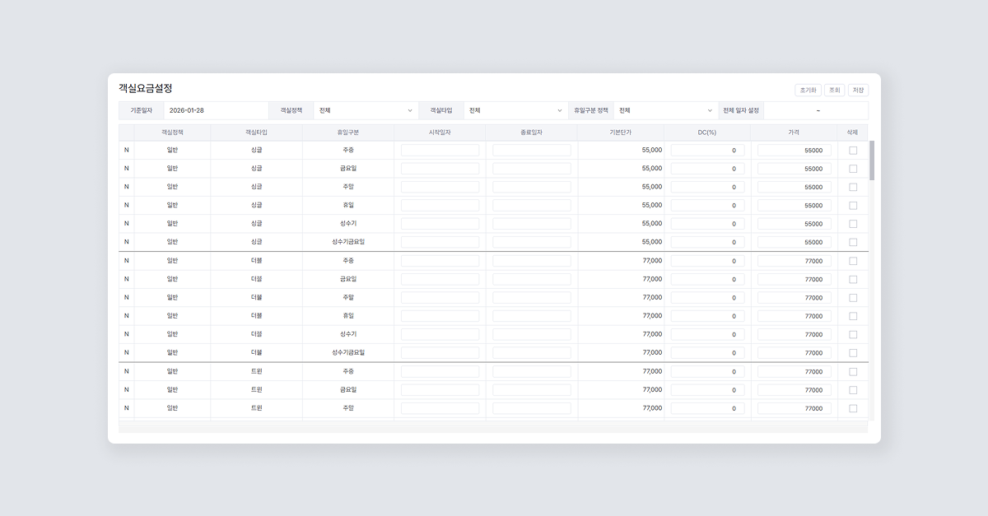Select the 성수기금요일 cell in the 싱글 group

tap(348, 242)
